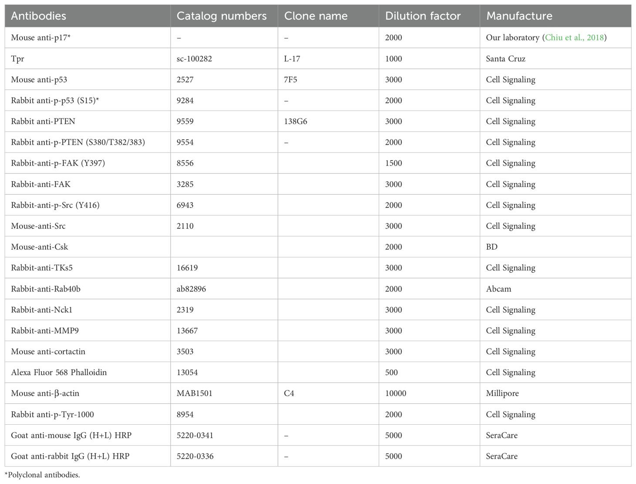Open the Chiu et al., 2018 citation link
Image resolution: width=636 pixels, height=484 pixels.
(x=575, y=37)
